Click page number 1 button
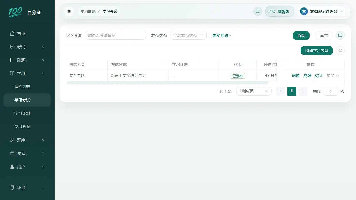 click(292, 91)
